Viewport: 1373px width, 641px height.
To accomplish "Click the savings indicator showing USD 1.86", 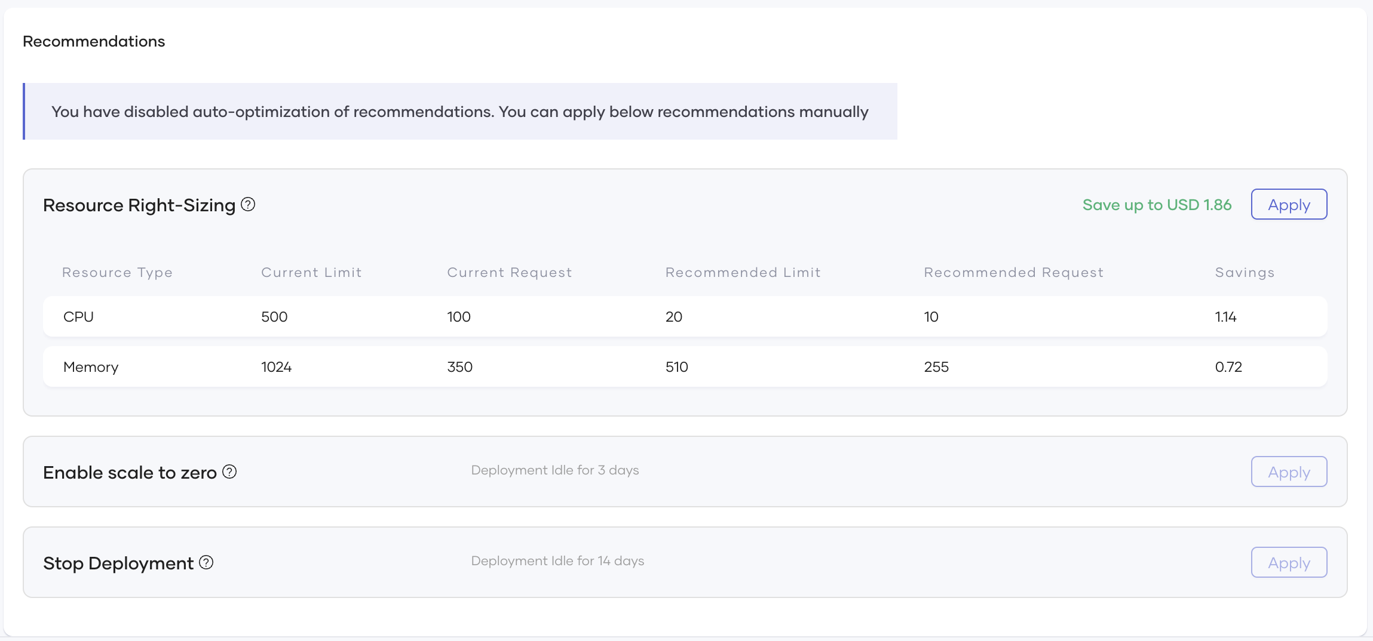I will pyautogui.click(x=1157, y=204).
